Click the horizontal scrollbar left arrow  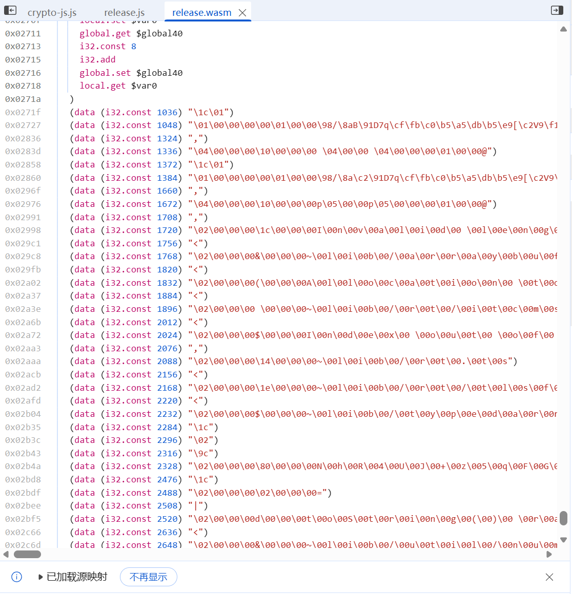(6, 554)
